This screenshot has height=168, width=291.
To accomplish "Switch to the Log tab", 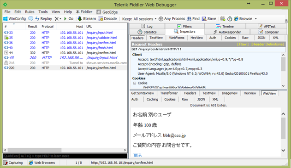I will pyautogui.click(x=147, y=26).
